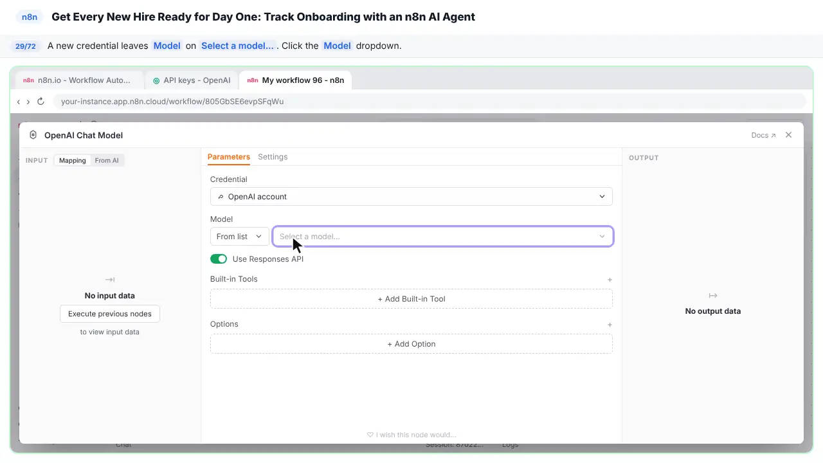Switch input view to Mapping

[73, 161]
